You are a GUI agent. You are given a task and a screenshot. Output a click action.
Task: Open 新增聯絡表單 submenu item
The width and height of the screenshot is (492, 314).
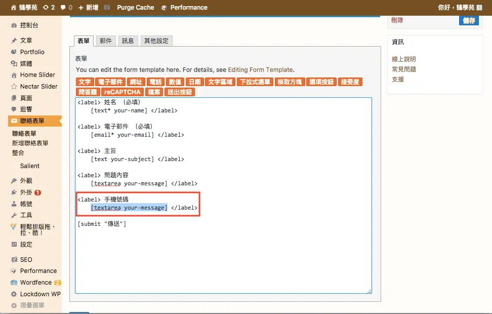(30, 143)
